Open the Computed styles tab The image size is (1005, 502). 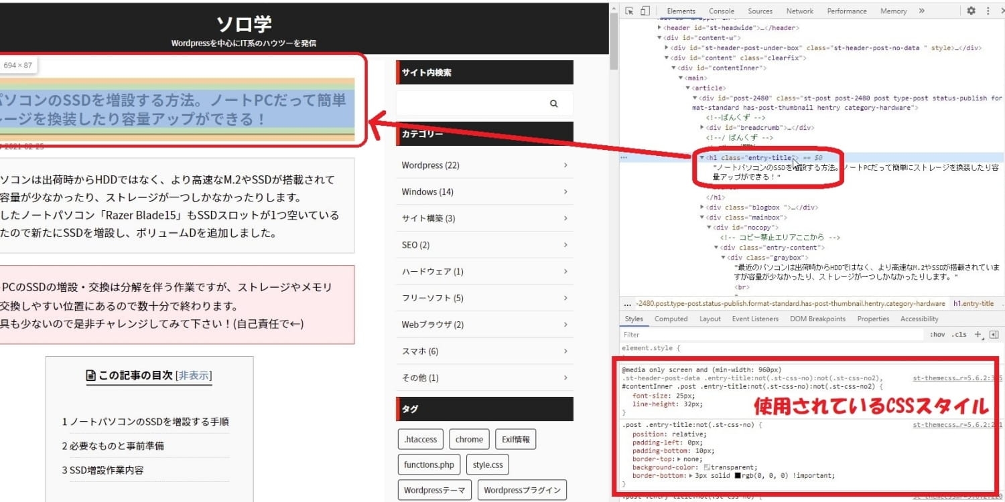click(671, 319)
